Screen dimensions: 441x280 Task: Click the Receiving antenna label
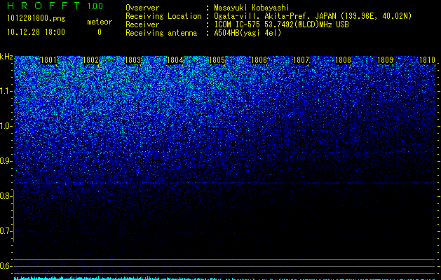[161, 33]
